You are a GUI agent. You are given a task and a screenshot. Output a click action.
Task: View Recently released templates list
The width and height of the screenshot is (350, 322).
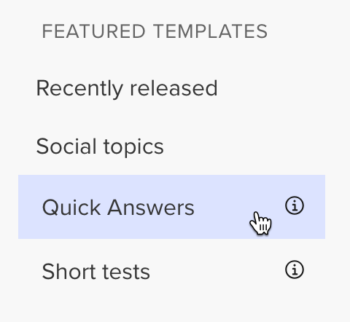(127, 89)
